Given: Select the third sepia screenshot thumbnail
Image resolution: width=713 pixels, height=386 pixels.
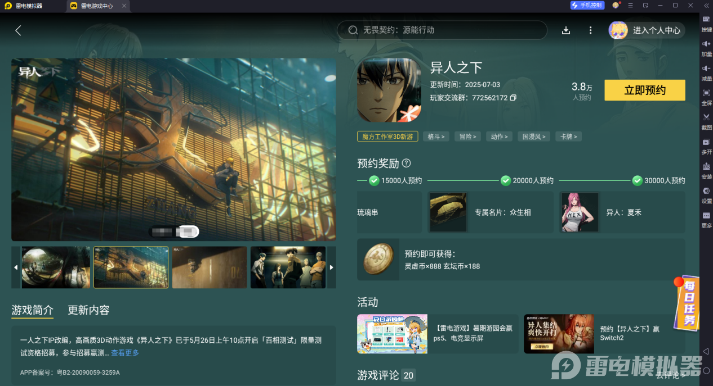Looking at the screenshot, I should [210, 267].
